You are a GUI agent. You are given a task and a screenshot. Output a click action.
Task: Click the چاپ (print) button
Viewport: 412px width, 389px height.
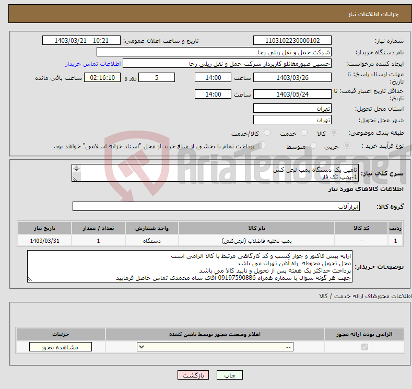point(229,375)
